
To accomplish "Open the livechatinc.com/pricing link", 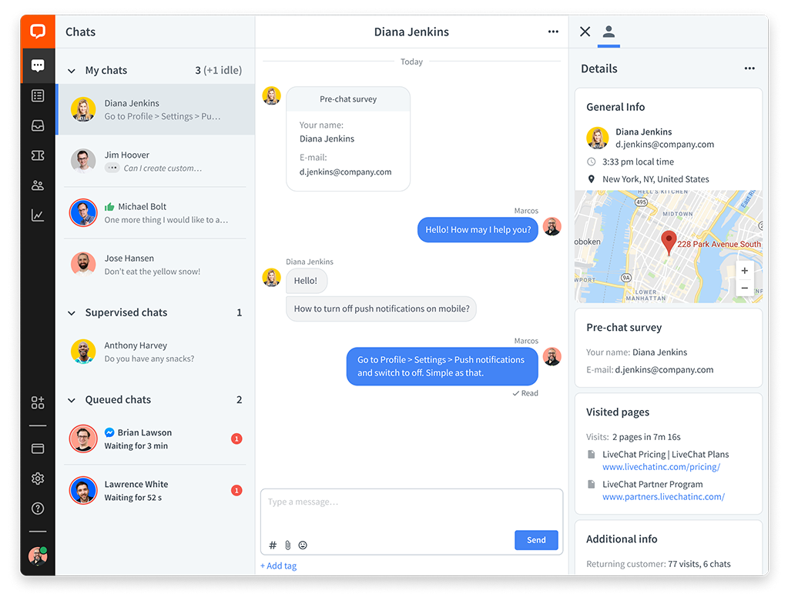I will 661,467.
